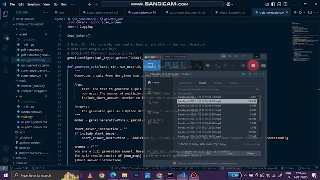Toggle bottom panel layout icon
320x180 pixels.
pyautogui.click(x=279, y=4)
